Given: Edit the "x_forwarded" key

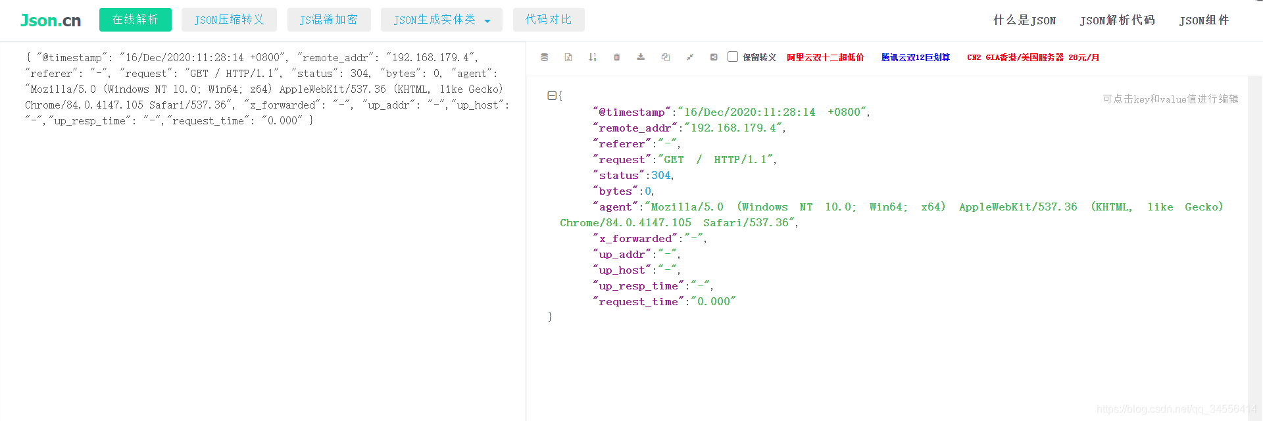Looking at the screenshot, I should click(635, 239).
